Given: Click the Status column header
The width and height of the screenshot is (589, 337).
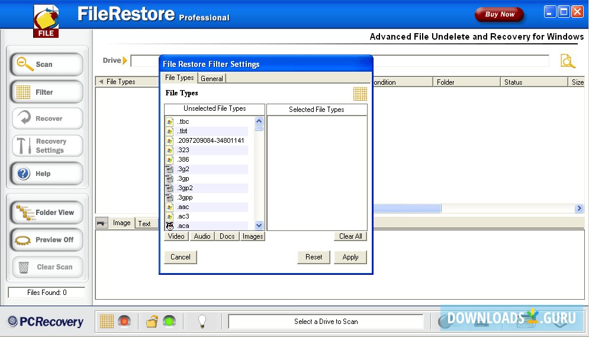Looking at the screenshot, I should 534,82.
